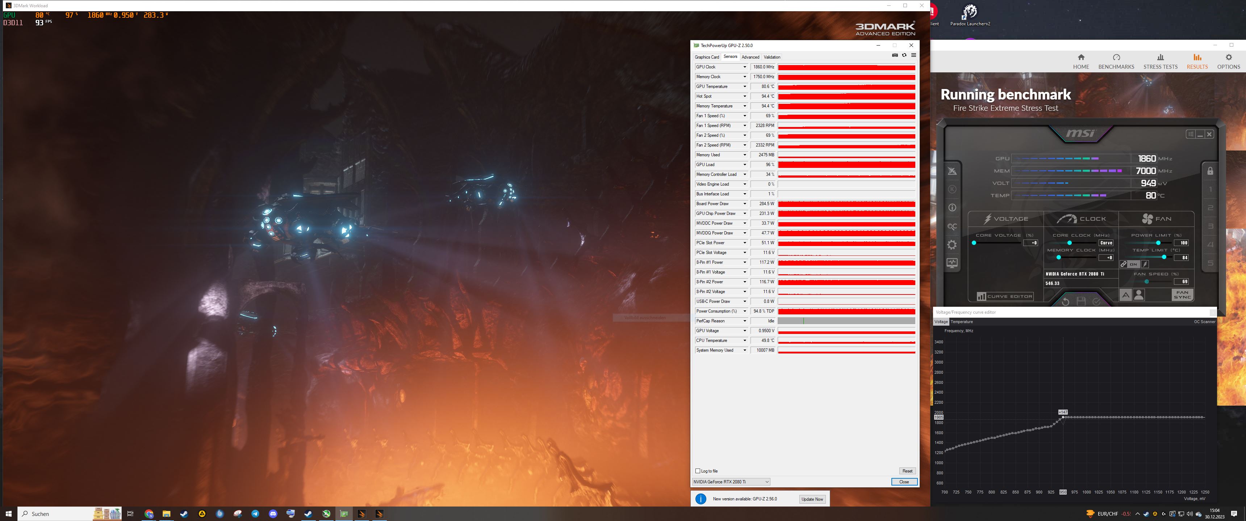Click the Power Limit value field showing 100
This screenshot has width=1246, height=521.
click(1181, 243)
